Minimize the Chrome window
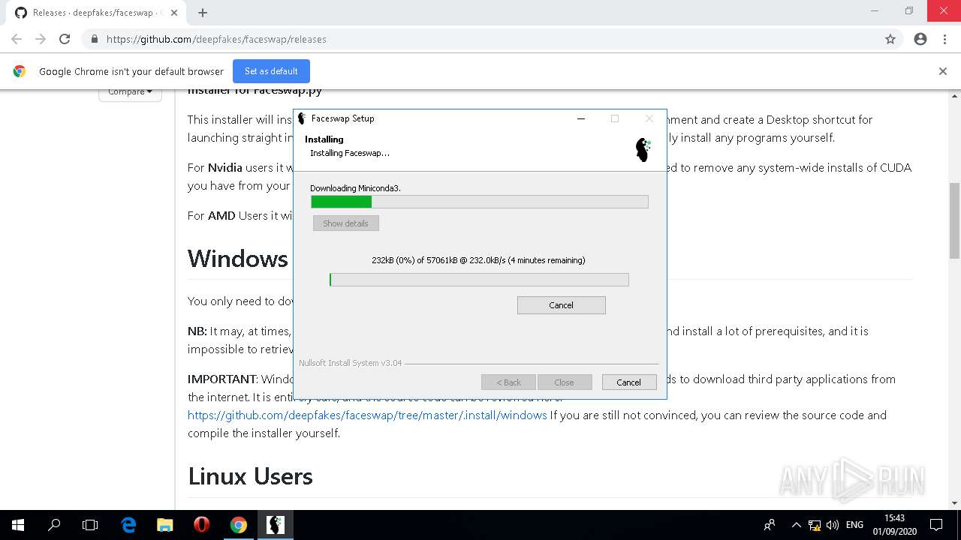 pos(875,11)
